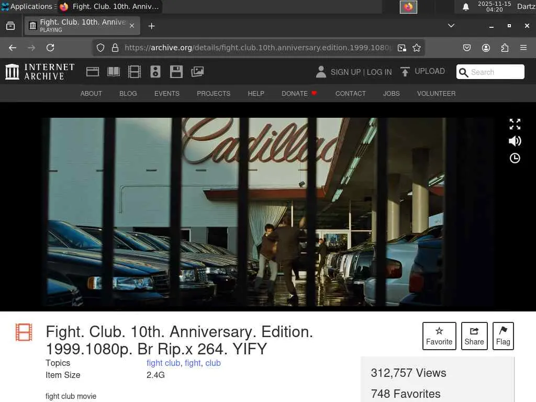Open the Firefox hamburger menu
The width and height of the screenshot is (536, 402).
click(x=523, y=48)
